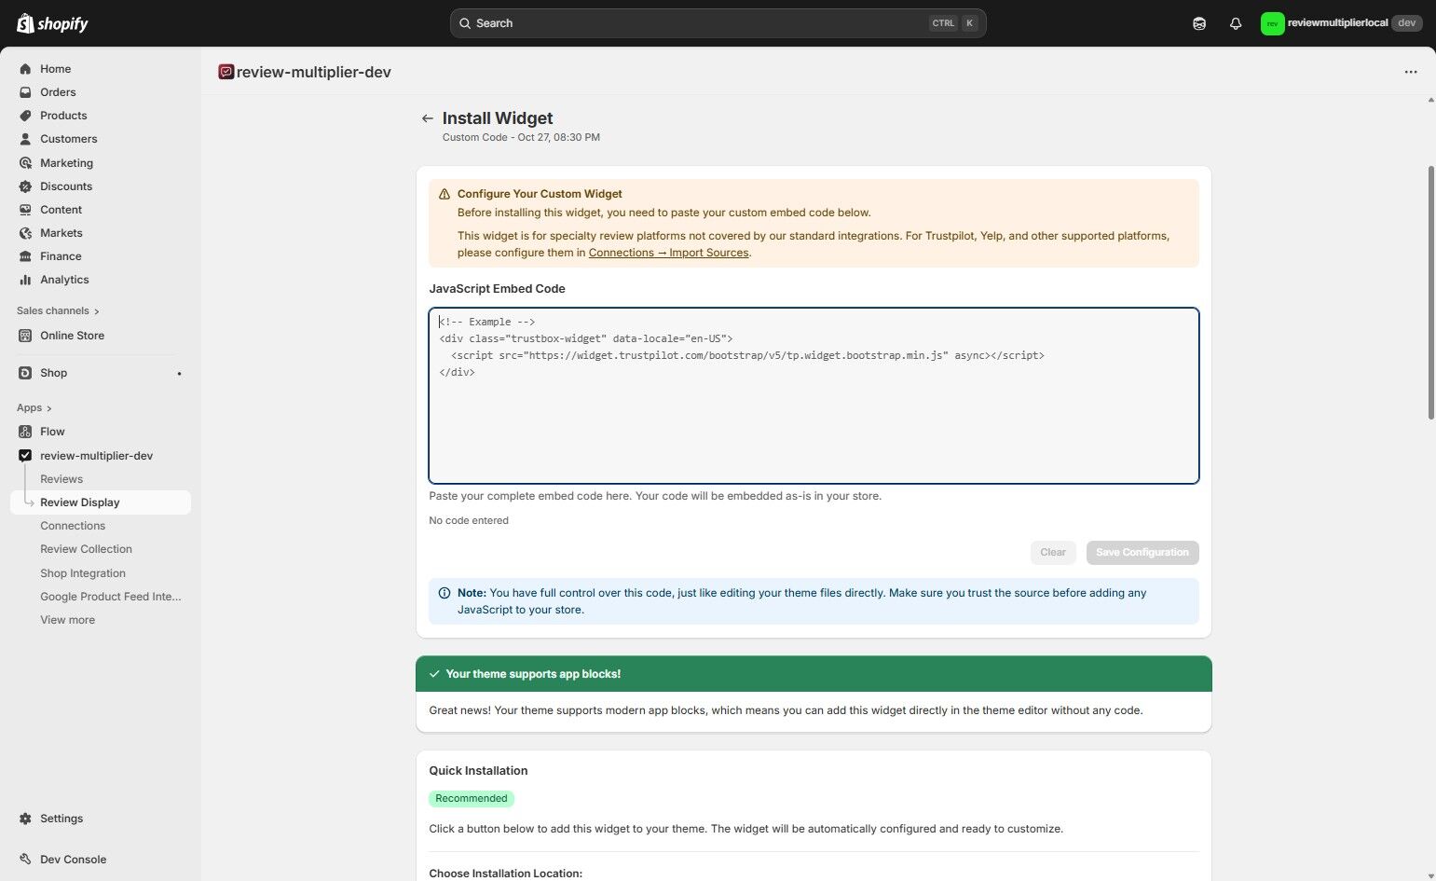1436x881 pixels.
Task: Follow Connections → Import Sources link
Action: pyautogui.click(x=668, y=253)
